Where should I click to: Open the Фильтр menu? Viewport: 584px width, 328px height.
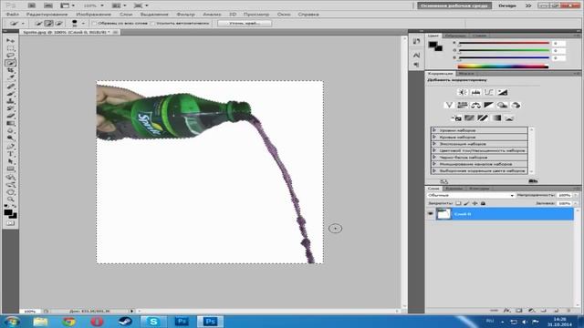tap(185, 15)
